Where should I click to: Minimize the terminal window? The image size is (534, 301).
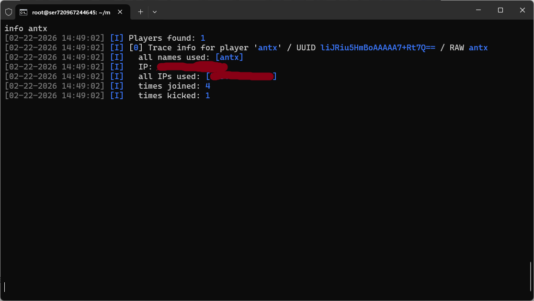478,10
